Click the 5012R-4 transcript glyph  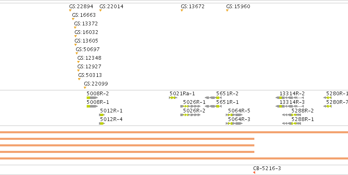[x=102, y=123]
